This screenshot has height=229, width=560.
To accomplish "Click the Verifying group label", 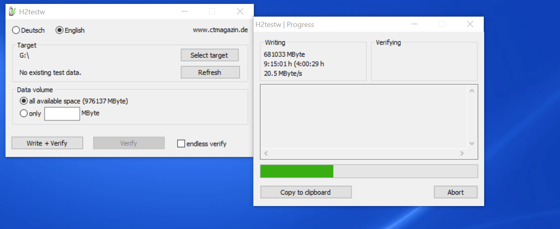I will pyautogui.click(x=388, y=42).
